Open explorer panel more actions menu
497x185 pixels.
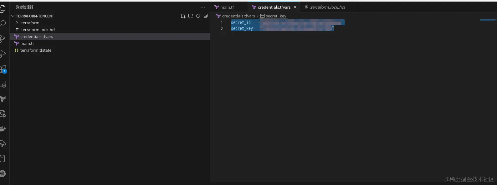(x=203, y=7)
